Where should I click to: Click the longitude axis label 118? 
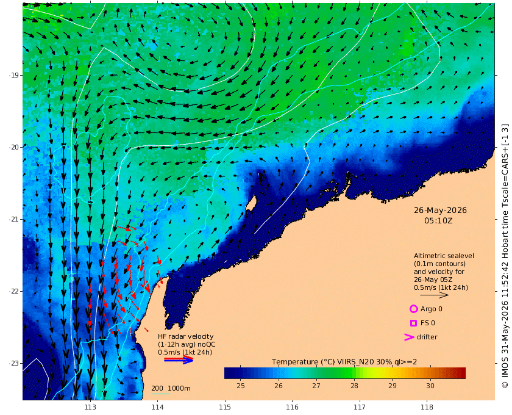pos(427,407)
